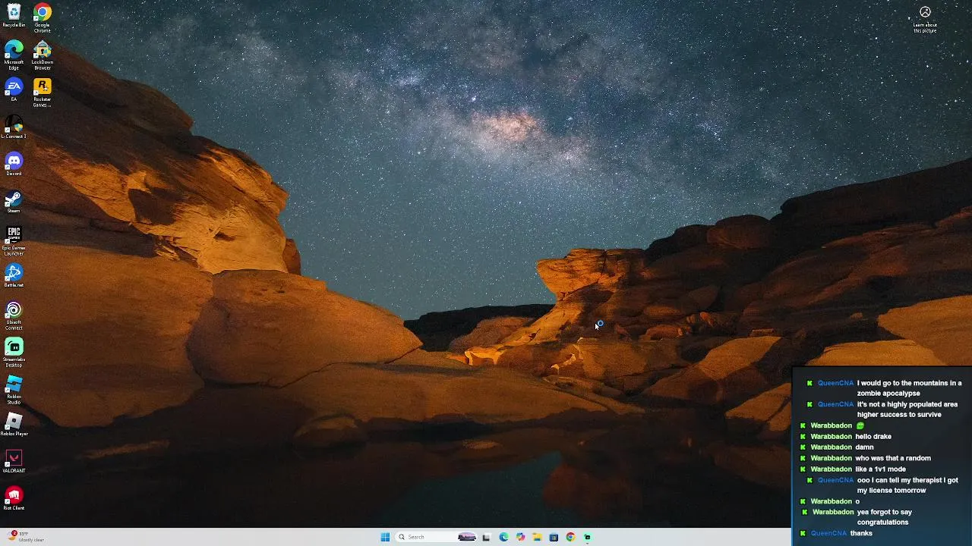Select the Microsoft Edge desktop shortcut

click(x=14, y=55)
